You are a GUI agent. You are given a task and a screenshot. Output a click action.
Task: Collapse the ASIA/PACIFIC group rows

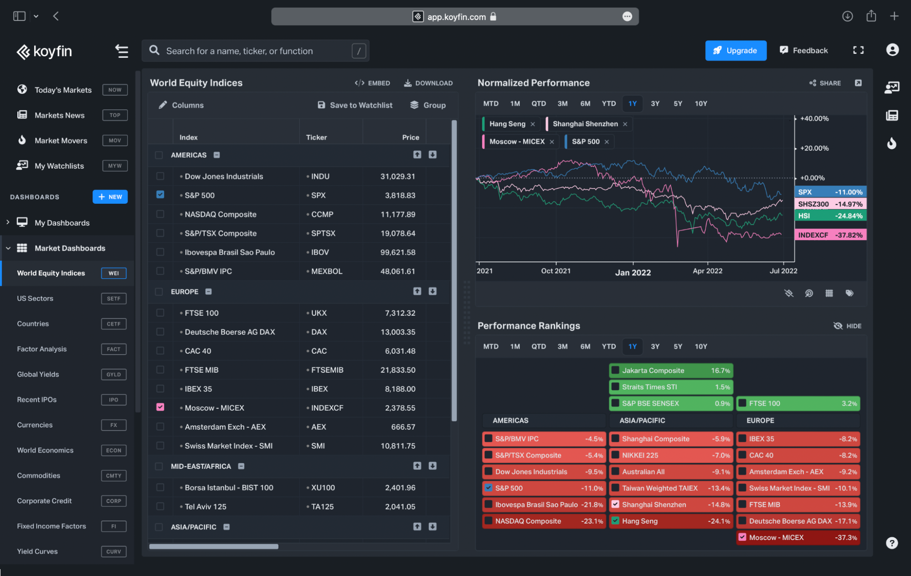pyautogui.click(x=226, y=527)
